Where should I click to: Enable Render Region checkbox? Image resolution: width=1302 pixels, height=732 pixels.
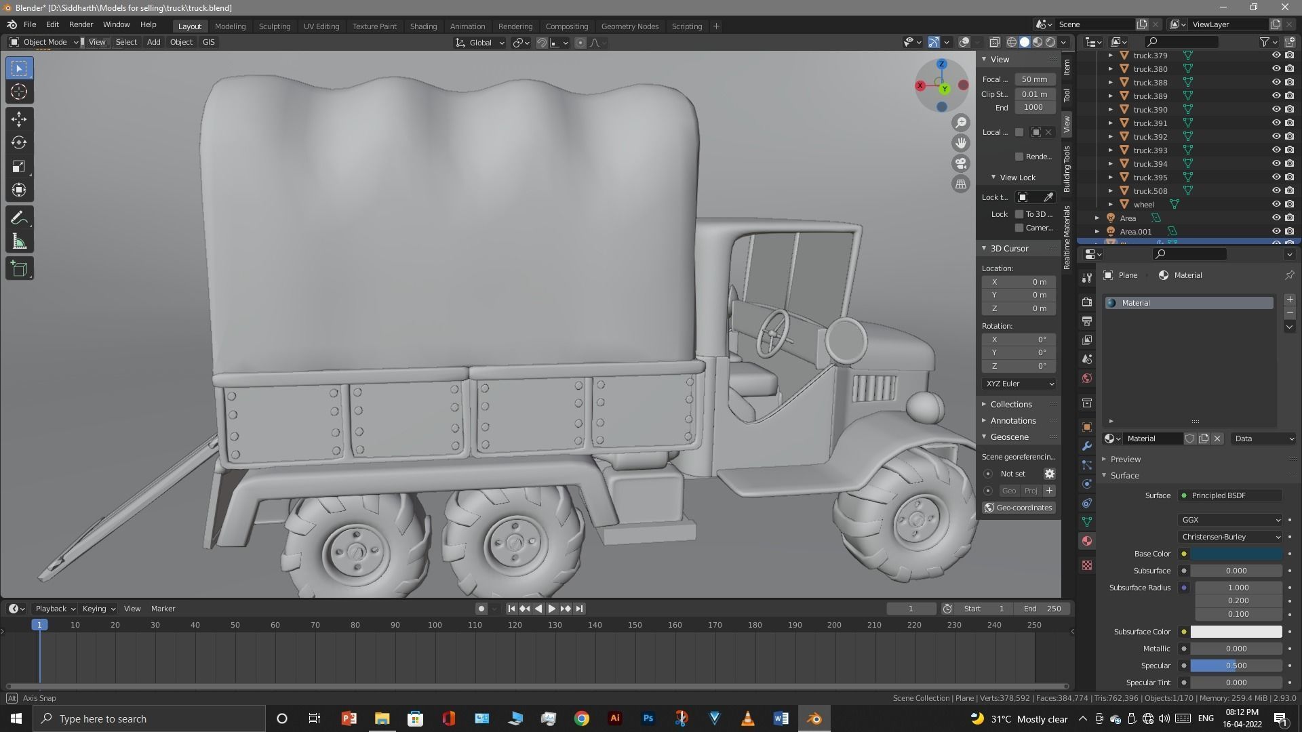tap(1019, 157)
